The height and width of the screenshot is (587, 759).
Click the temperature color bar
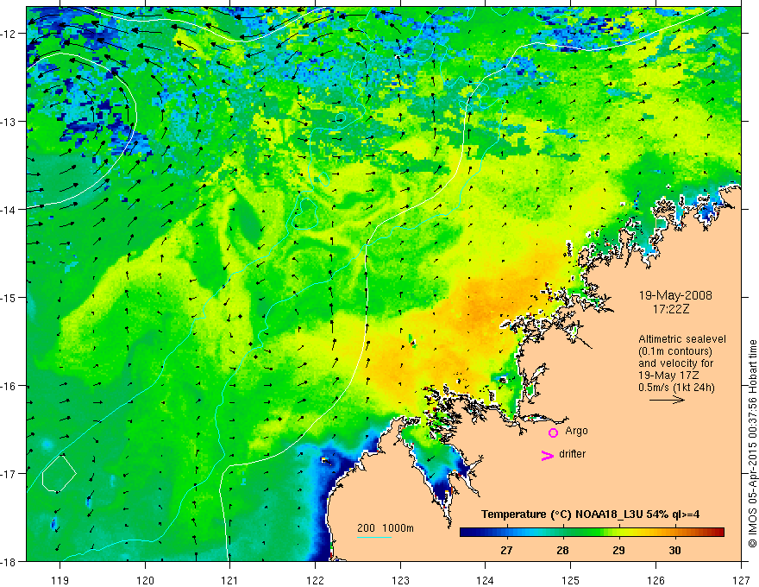[592, 533]
